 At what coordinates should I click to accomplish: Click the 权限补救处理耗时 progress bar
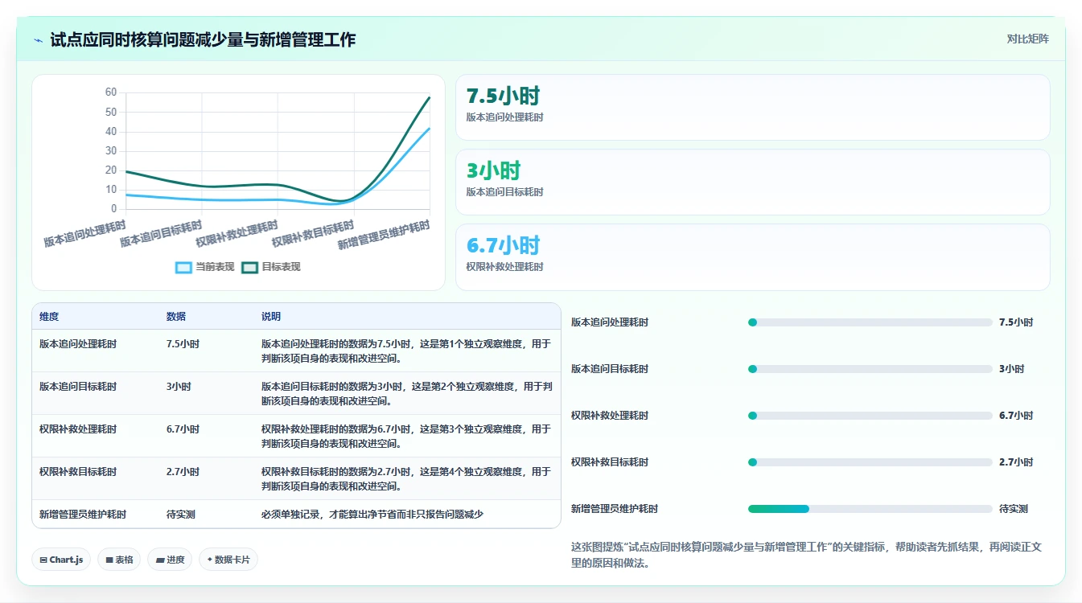coord(870,416)
